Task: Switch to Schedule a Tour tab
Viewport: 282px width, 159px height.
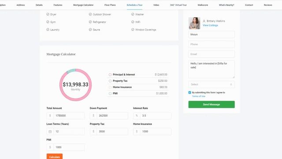Action: pos(134,5)
